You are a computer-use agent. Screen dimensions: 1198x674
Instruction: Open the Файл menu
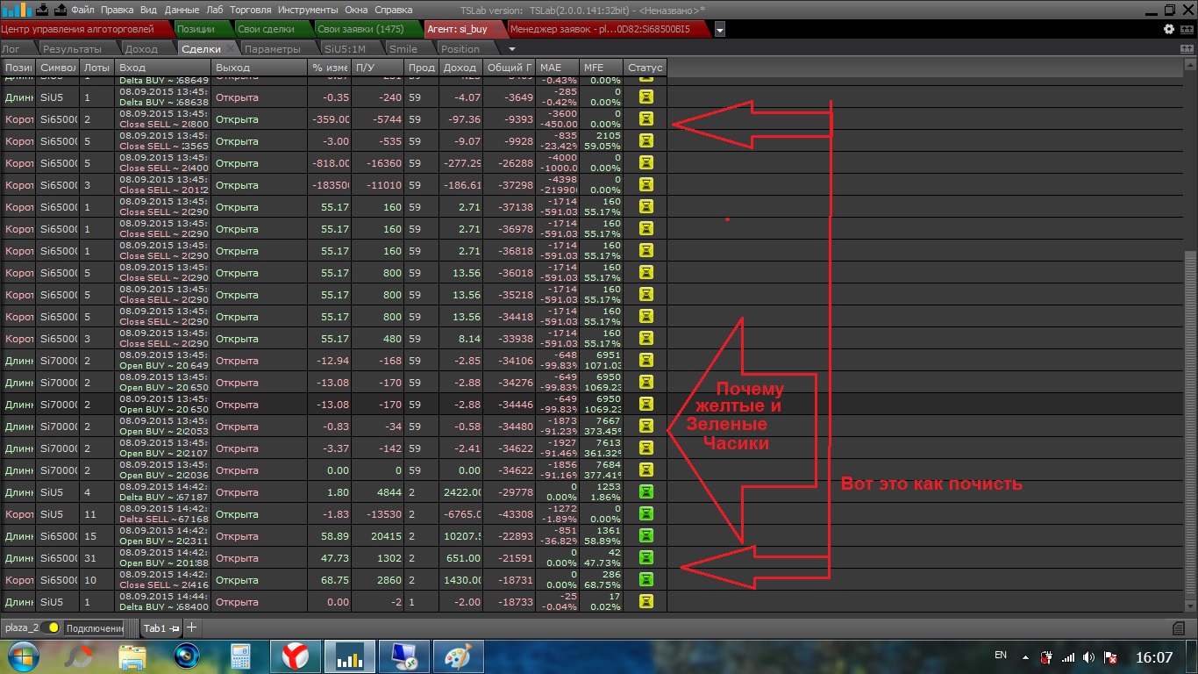(x=82, y=10)
